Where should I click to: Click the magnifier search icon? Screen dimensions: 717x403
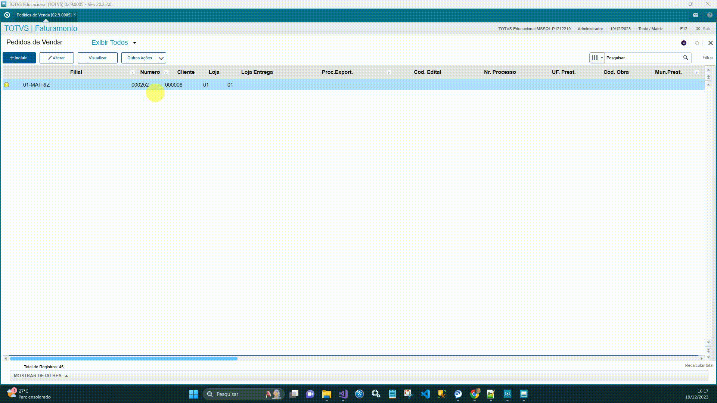click(685, 58)
